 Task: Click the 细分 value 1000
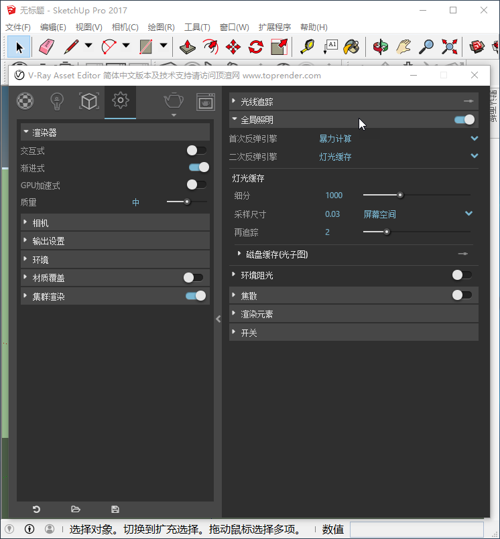click(334, 196)
